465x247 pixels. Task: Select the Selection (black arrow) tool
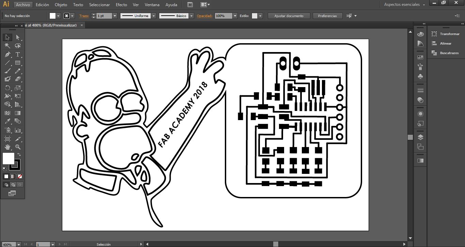pyautogui.click(x=7, y=37)
